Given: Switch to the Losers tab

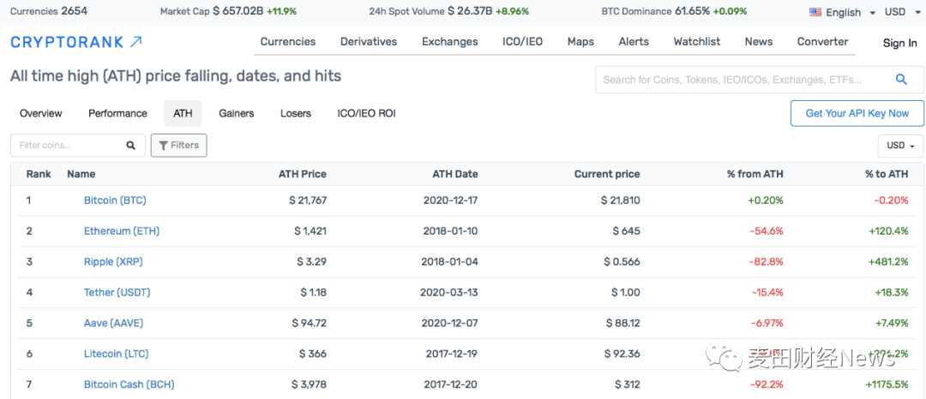Looking at the screenshot, I should 295,113.
